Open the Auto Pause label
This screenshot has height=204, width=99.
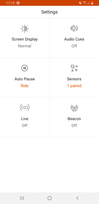(25, 79)
